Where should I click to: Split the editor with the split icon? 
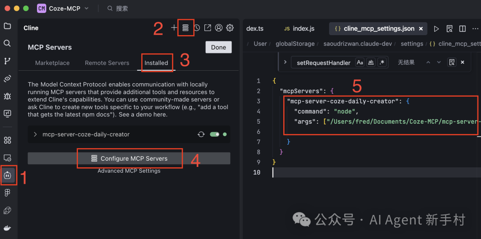462,29
